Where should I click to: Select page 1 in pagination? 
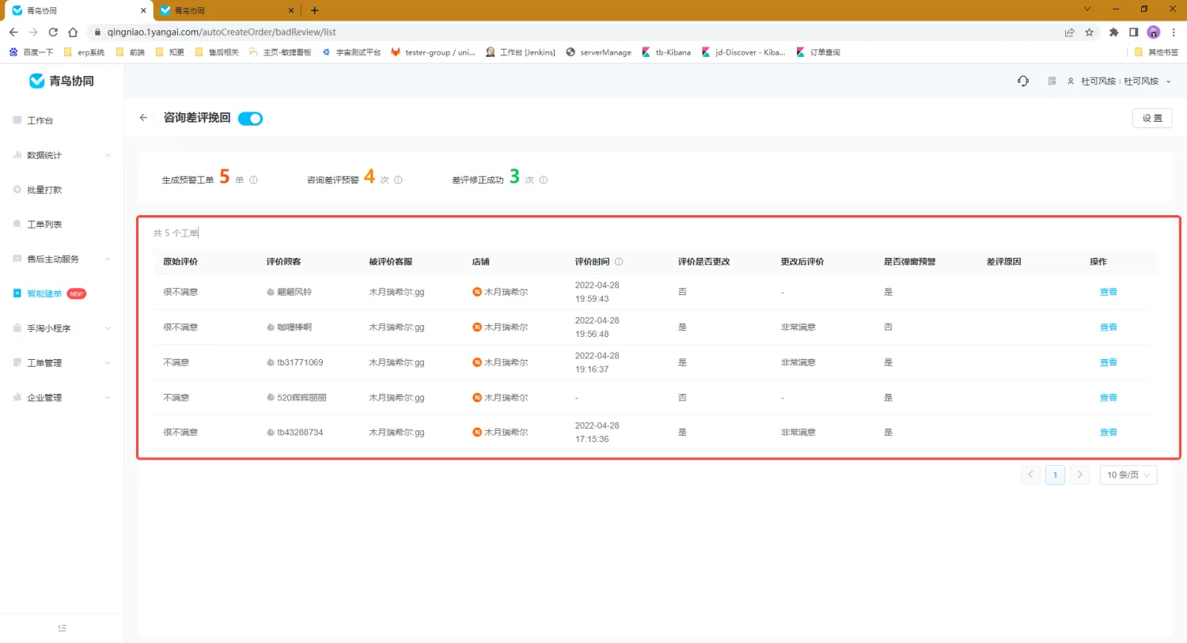(x=1055, y=475)
